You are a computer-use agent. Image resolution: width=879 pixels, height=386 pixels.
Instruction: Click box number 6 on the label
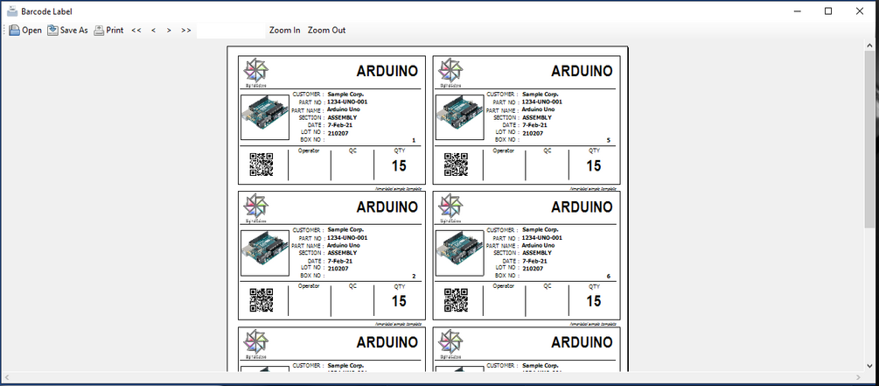point(608,277)
